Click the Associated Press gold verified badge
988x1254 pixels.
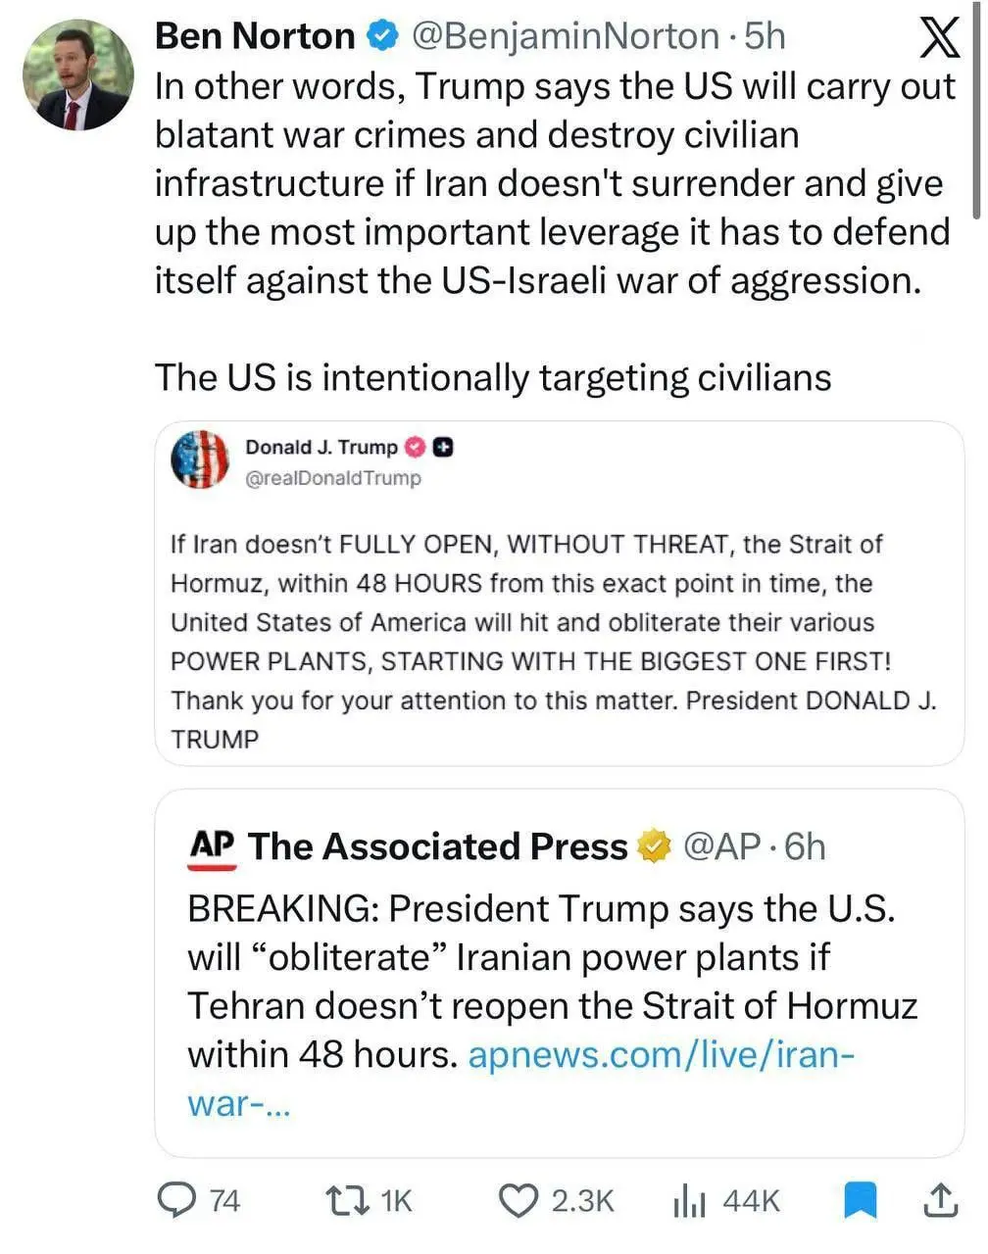[654, 846]
